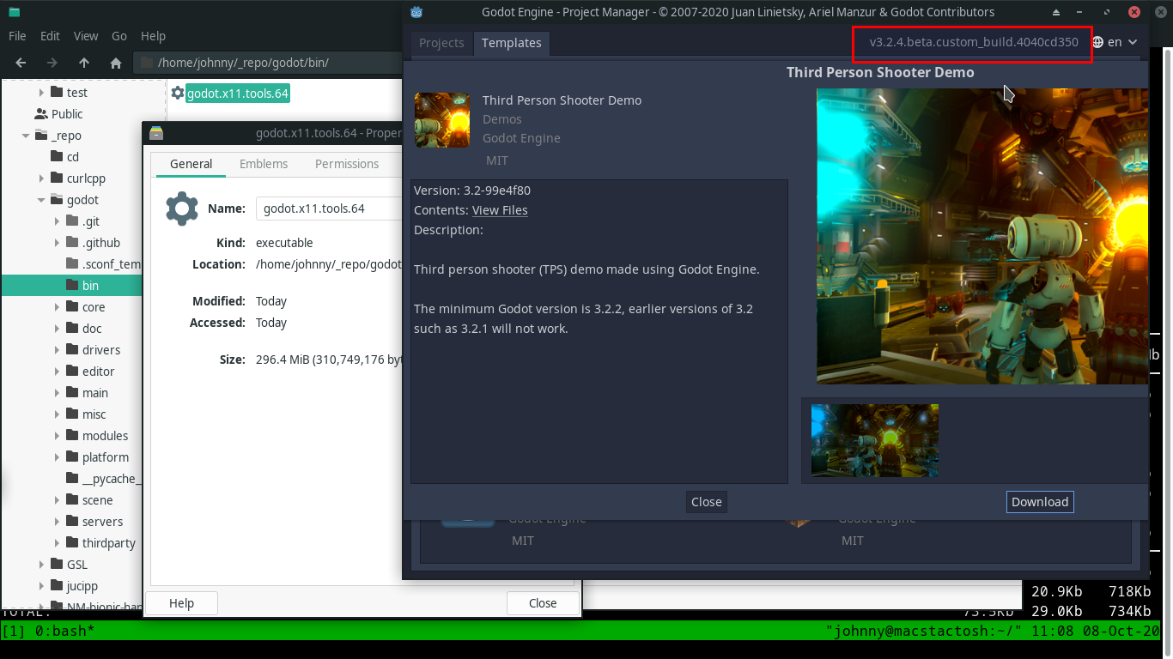Go forward in the file manager toolbar
Screen dimensions: 1173x659
(x=52, y=63)
